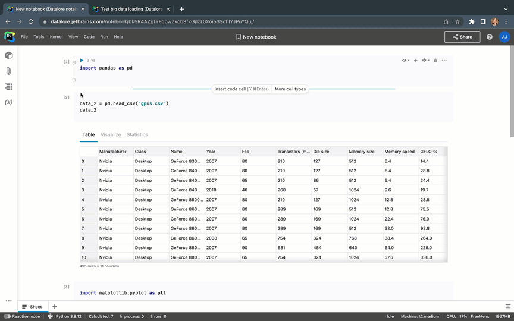This screenshot has height=321, width=514.
Task: Run the first code cell
Action: coord(82,61)
